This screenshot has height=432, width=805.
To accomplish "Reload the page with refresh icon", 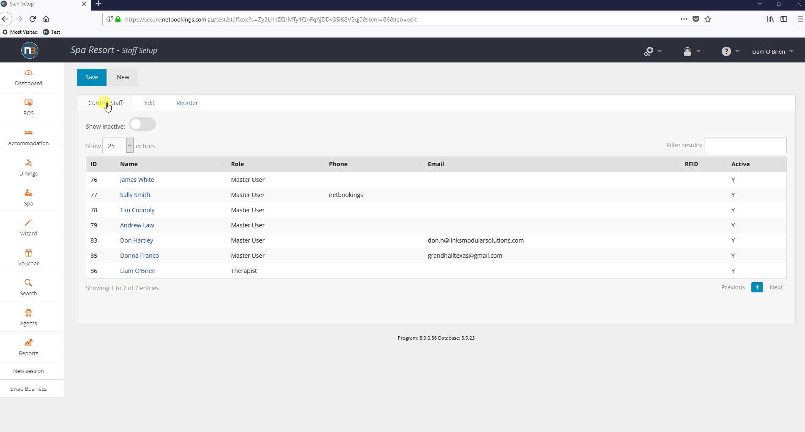I will point(33,19).
